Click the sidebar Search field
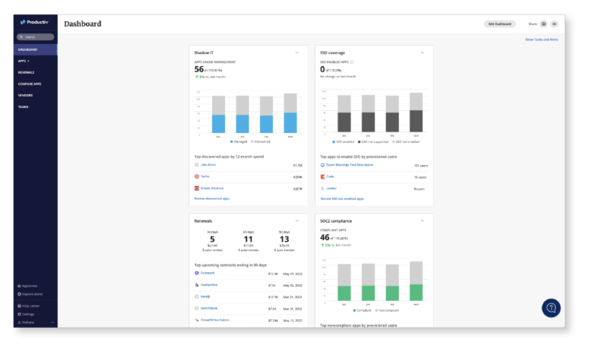Viewport: 608px width, 352px height. coord(35,36)
